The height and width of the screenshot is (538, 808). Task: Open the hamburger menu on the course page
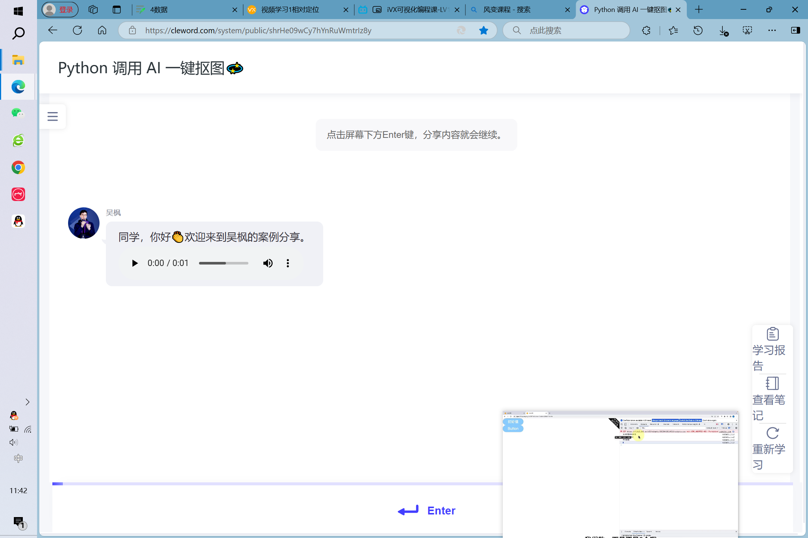53,117
